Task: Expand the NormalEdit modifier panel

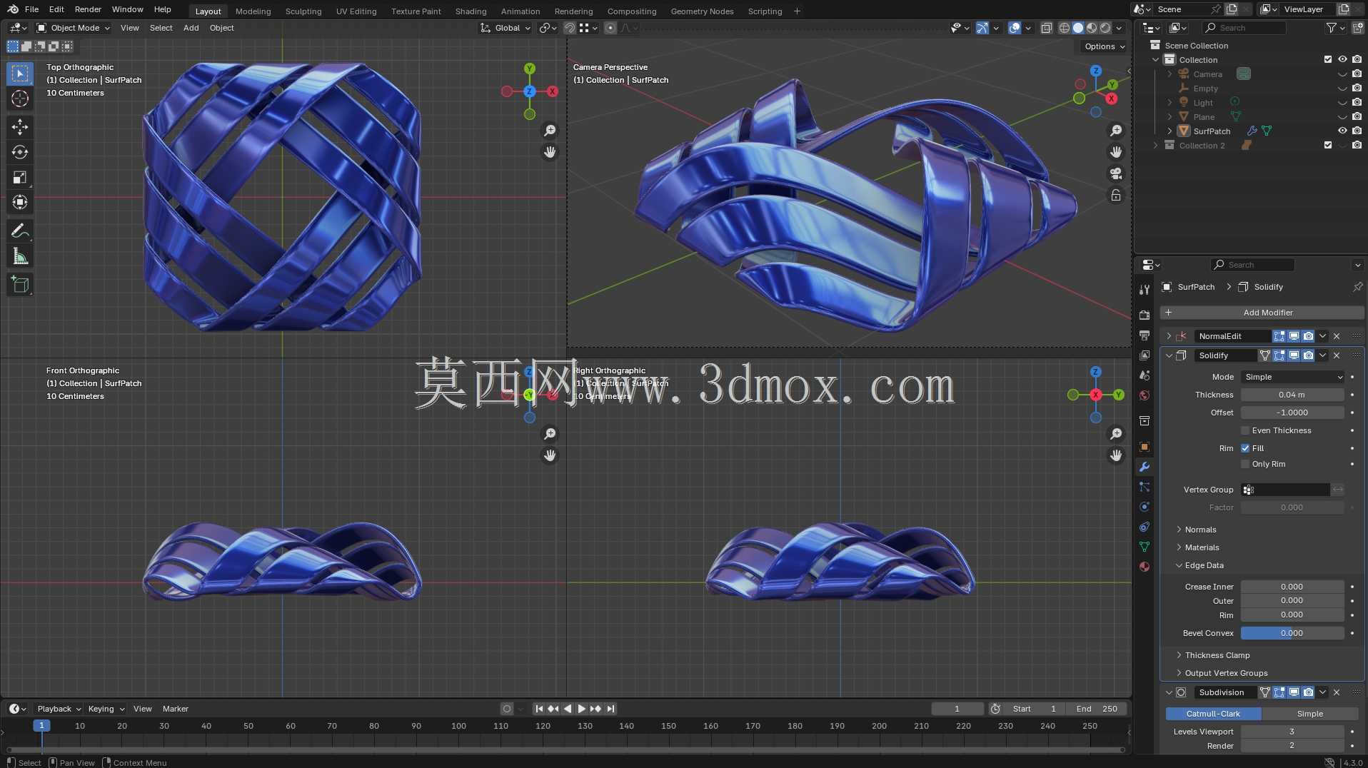Action: 1169,336
